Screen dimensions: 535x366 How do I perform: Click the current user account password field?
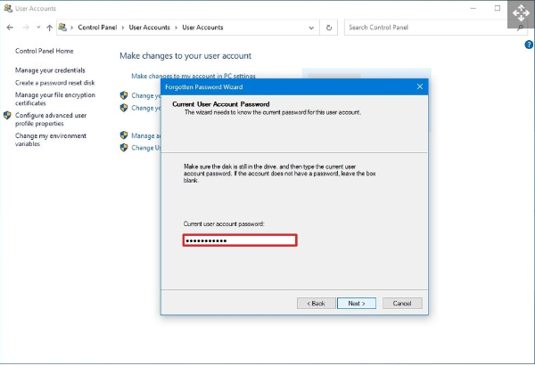click(x=239, y=240)
